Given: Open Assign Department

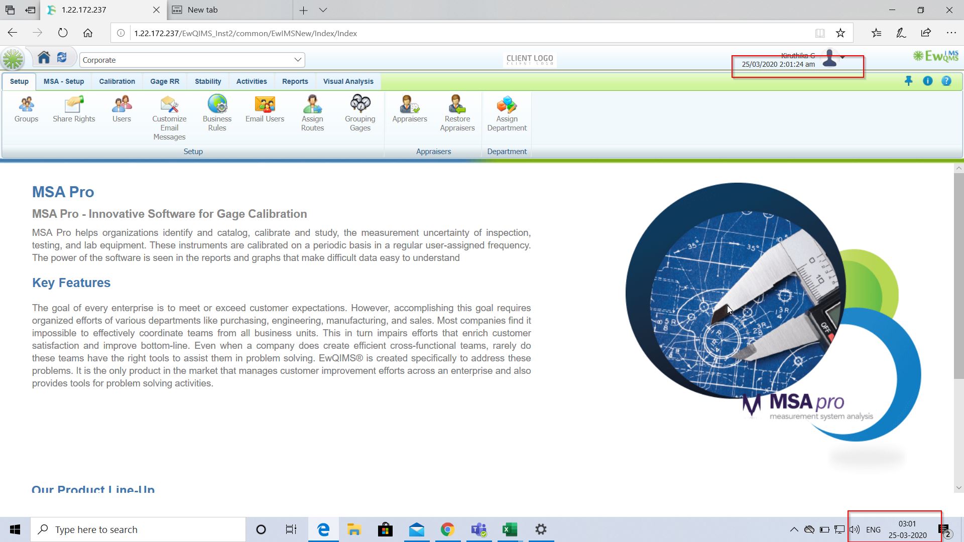Looking at the screenshot, I should pos(507,113).
